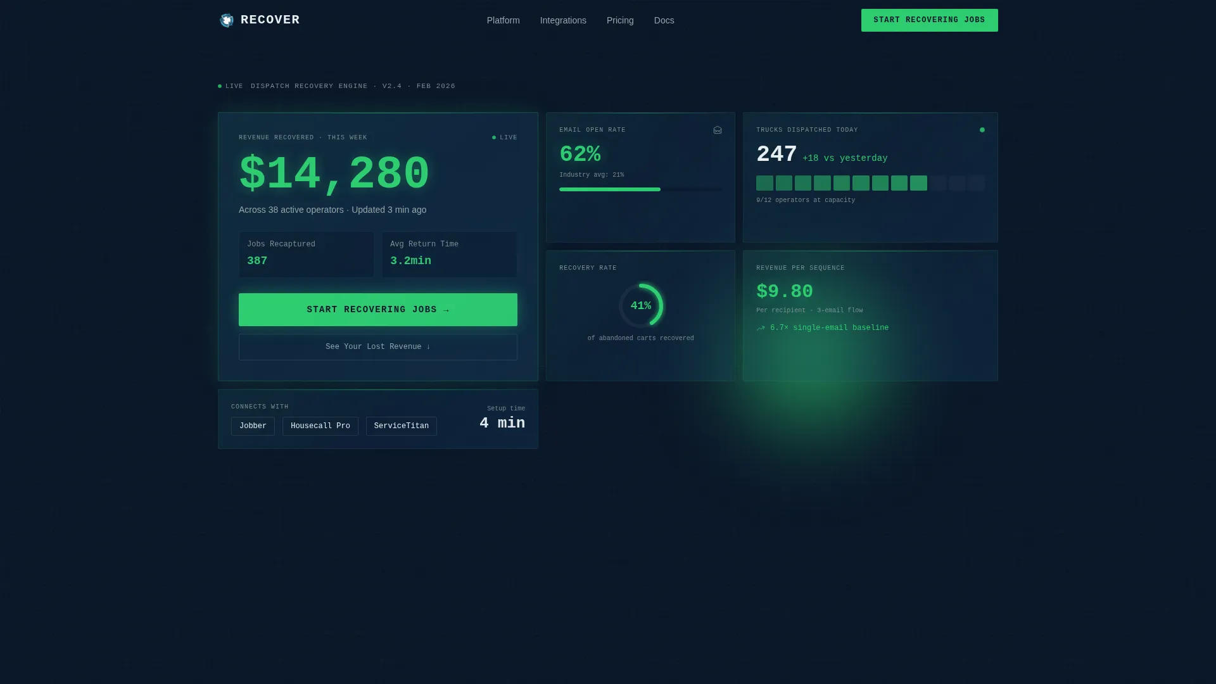This screenshot has width=1216, height=684.
Task: Select the ServiceTitan integration chip
Action: point(402,426)
